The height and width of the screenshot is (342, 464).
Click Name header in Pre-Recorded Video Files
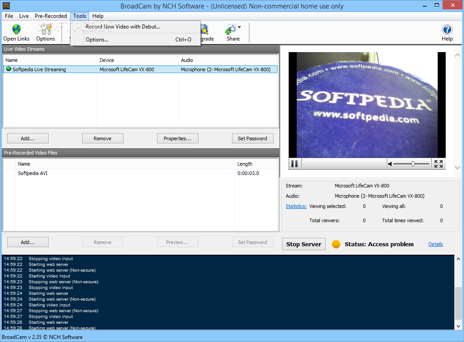[x=125, y=164]
